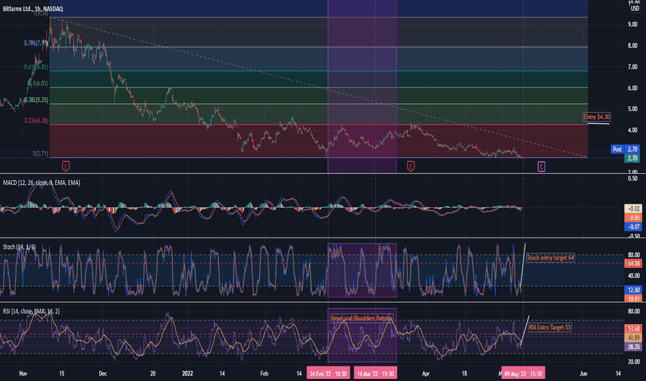646x381 pixels.
Task: Click the 5.00 price axis label
Action: tap(632, 109)
